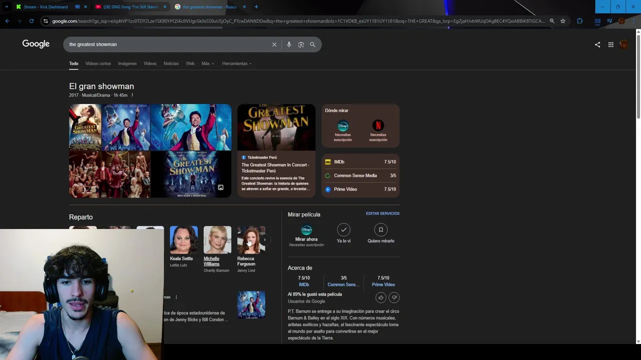Expand the Más search filter menu
The image size is (641, 360).
[207, 63]
